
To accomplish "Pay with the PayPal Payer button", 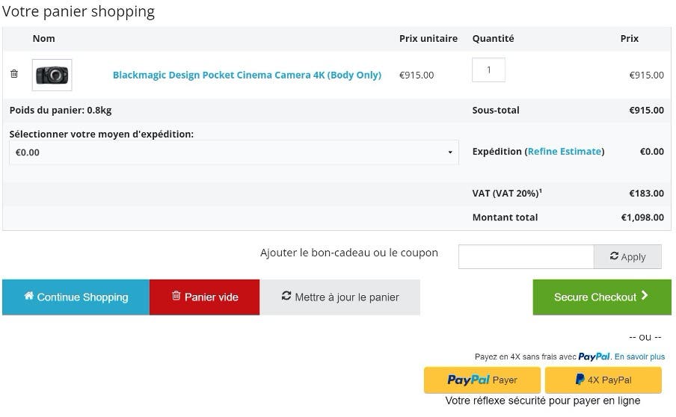I will pos(482,380).
